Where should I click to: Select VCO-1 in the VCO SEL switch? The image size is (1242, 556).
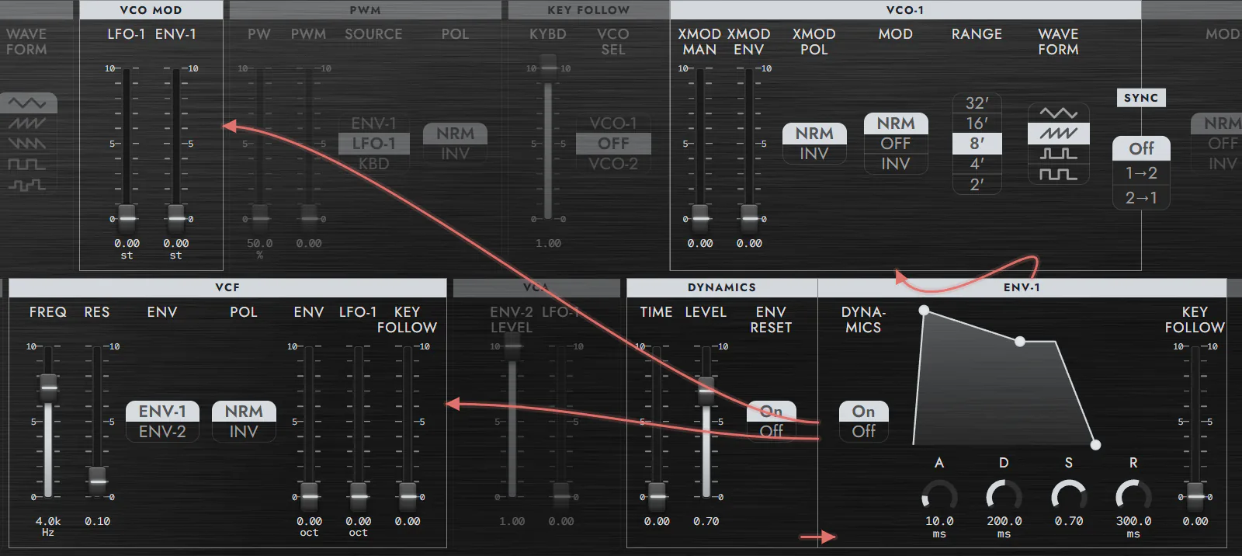[613, 123]
